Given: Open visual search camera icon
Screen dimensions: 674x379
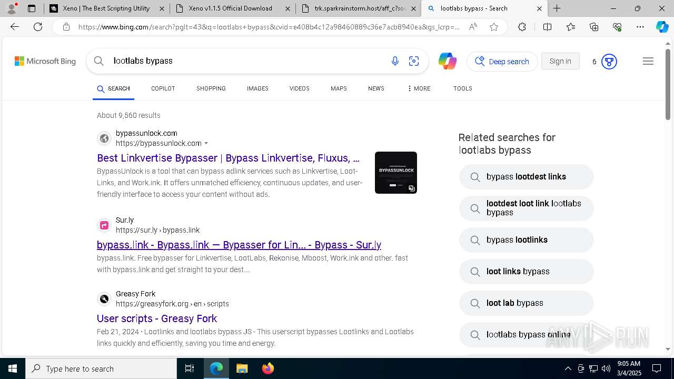Looking at the screenshot, I should (414, 61).
